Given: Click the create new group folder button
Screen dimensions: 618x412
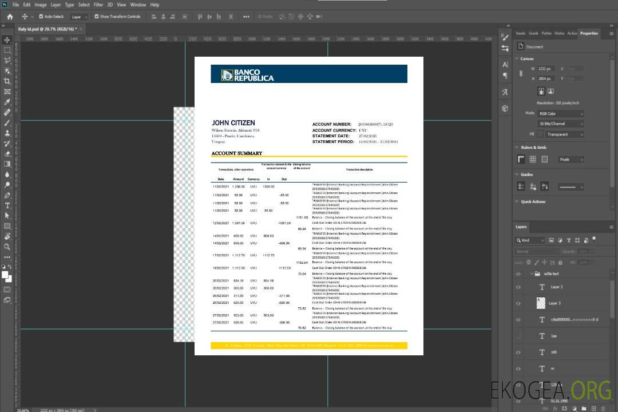Looking at the screenshot, I should click(584, 409).
